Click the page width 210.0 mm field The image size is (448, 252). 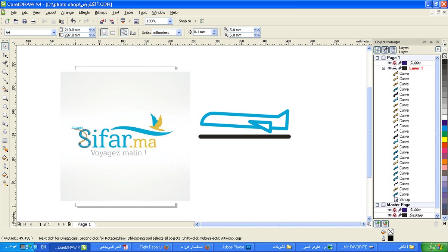pyautogui.click(x=76, y=29)
